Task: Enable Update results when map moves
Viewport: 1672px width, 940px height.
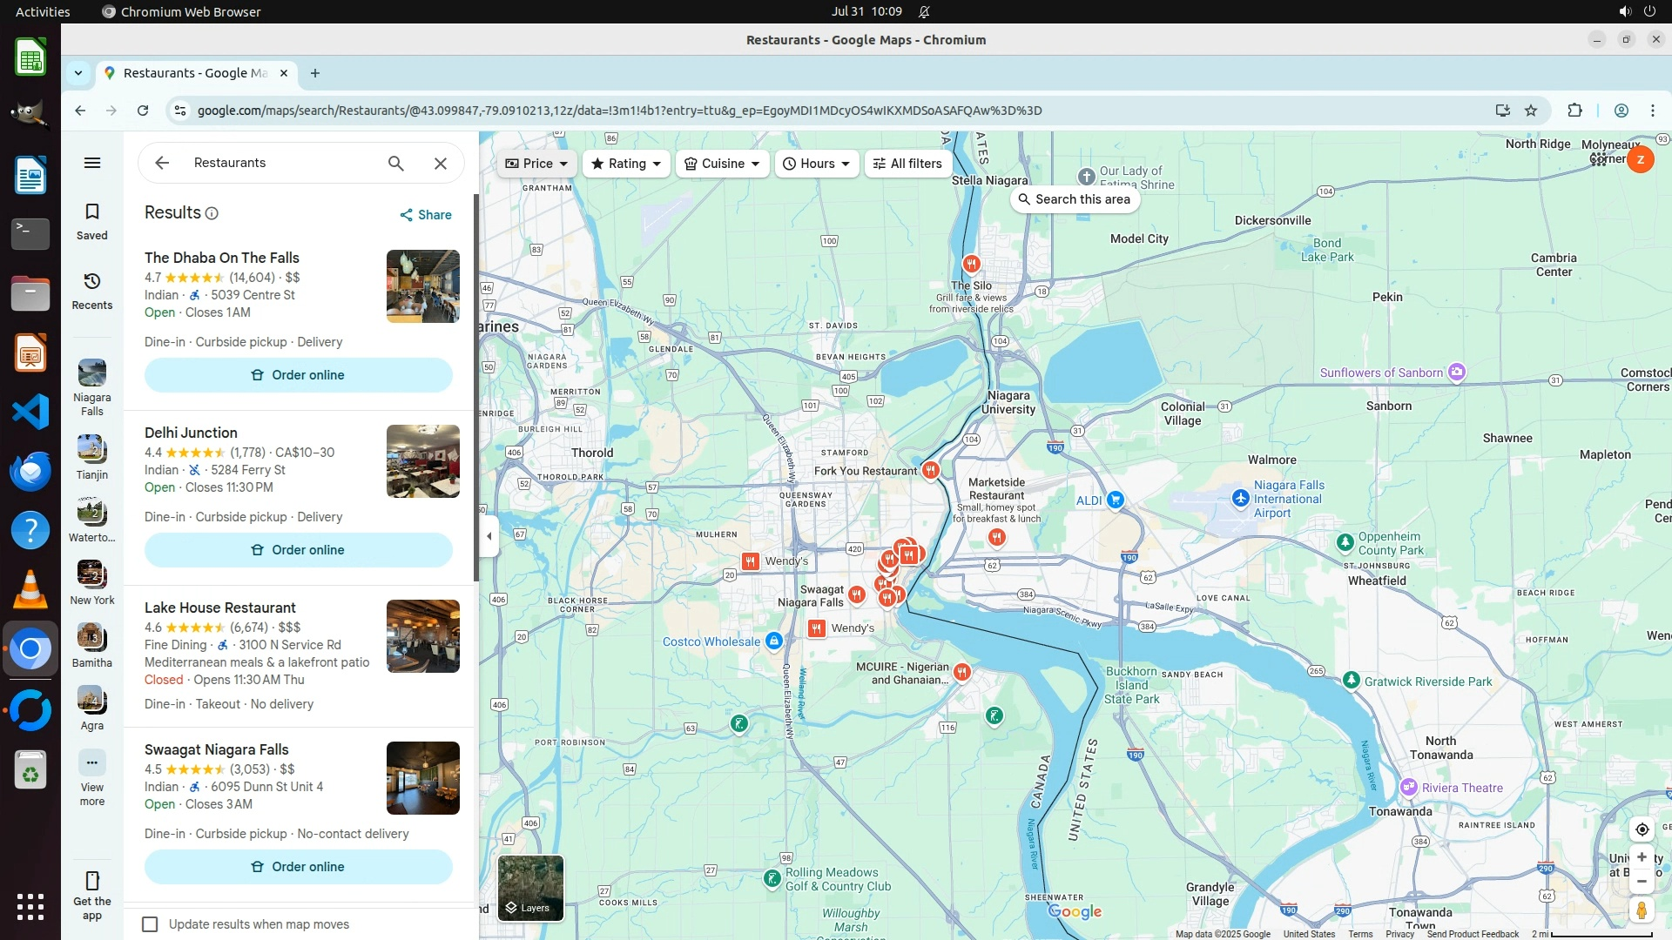Action: (150, 924)
